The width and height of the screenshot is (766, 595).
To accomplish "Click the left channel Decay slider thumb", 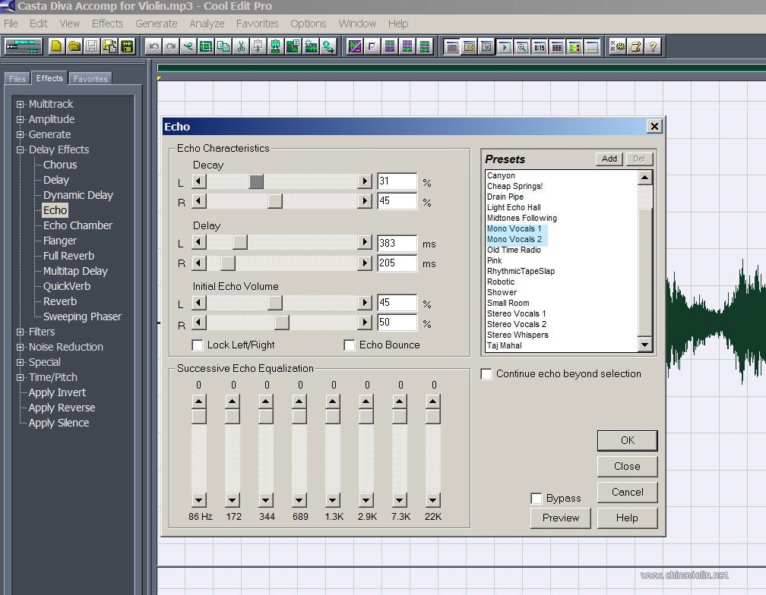I will 257,182.
